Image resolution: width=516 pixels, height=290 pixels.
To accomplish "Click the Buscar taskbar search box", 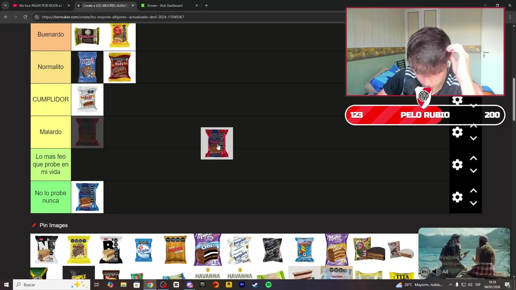I will point(52,285).
